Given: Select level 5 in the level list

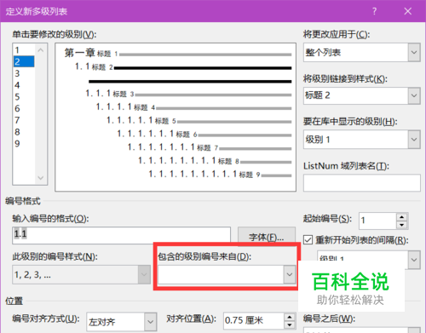Looking at the screenshot, I should point(24,97).
